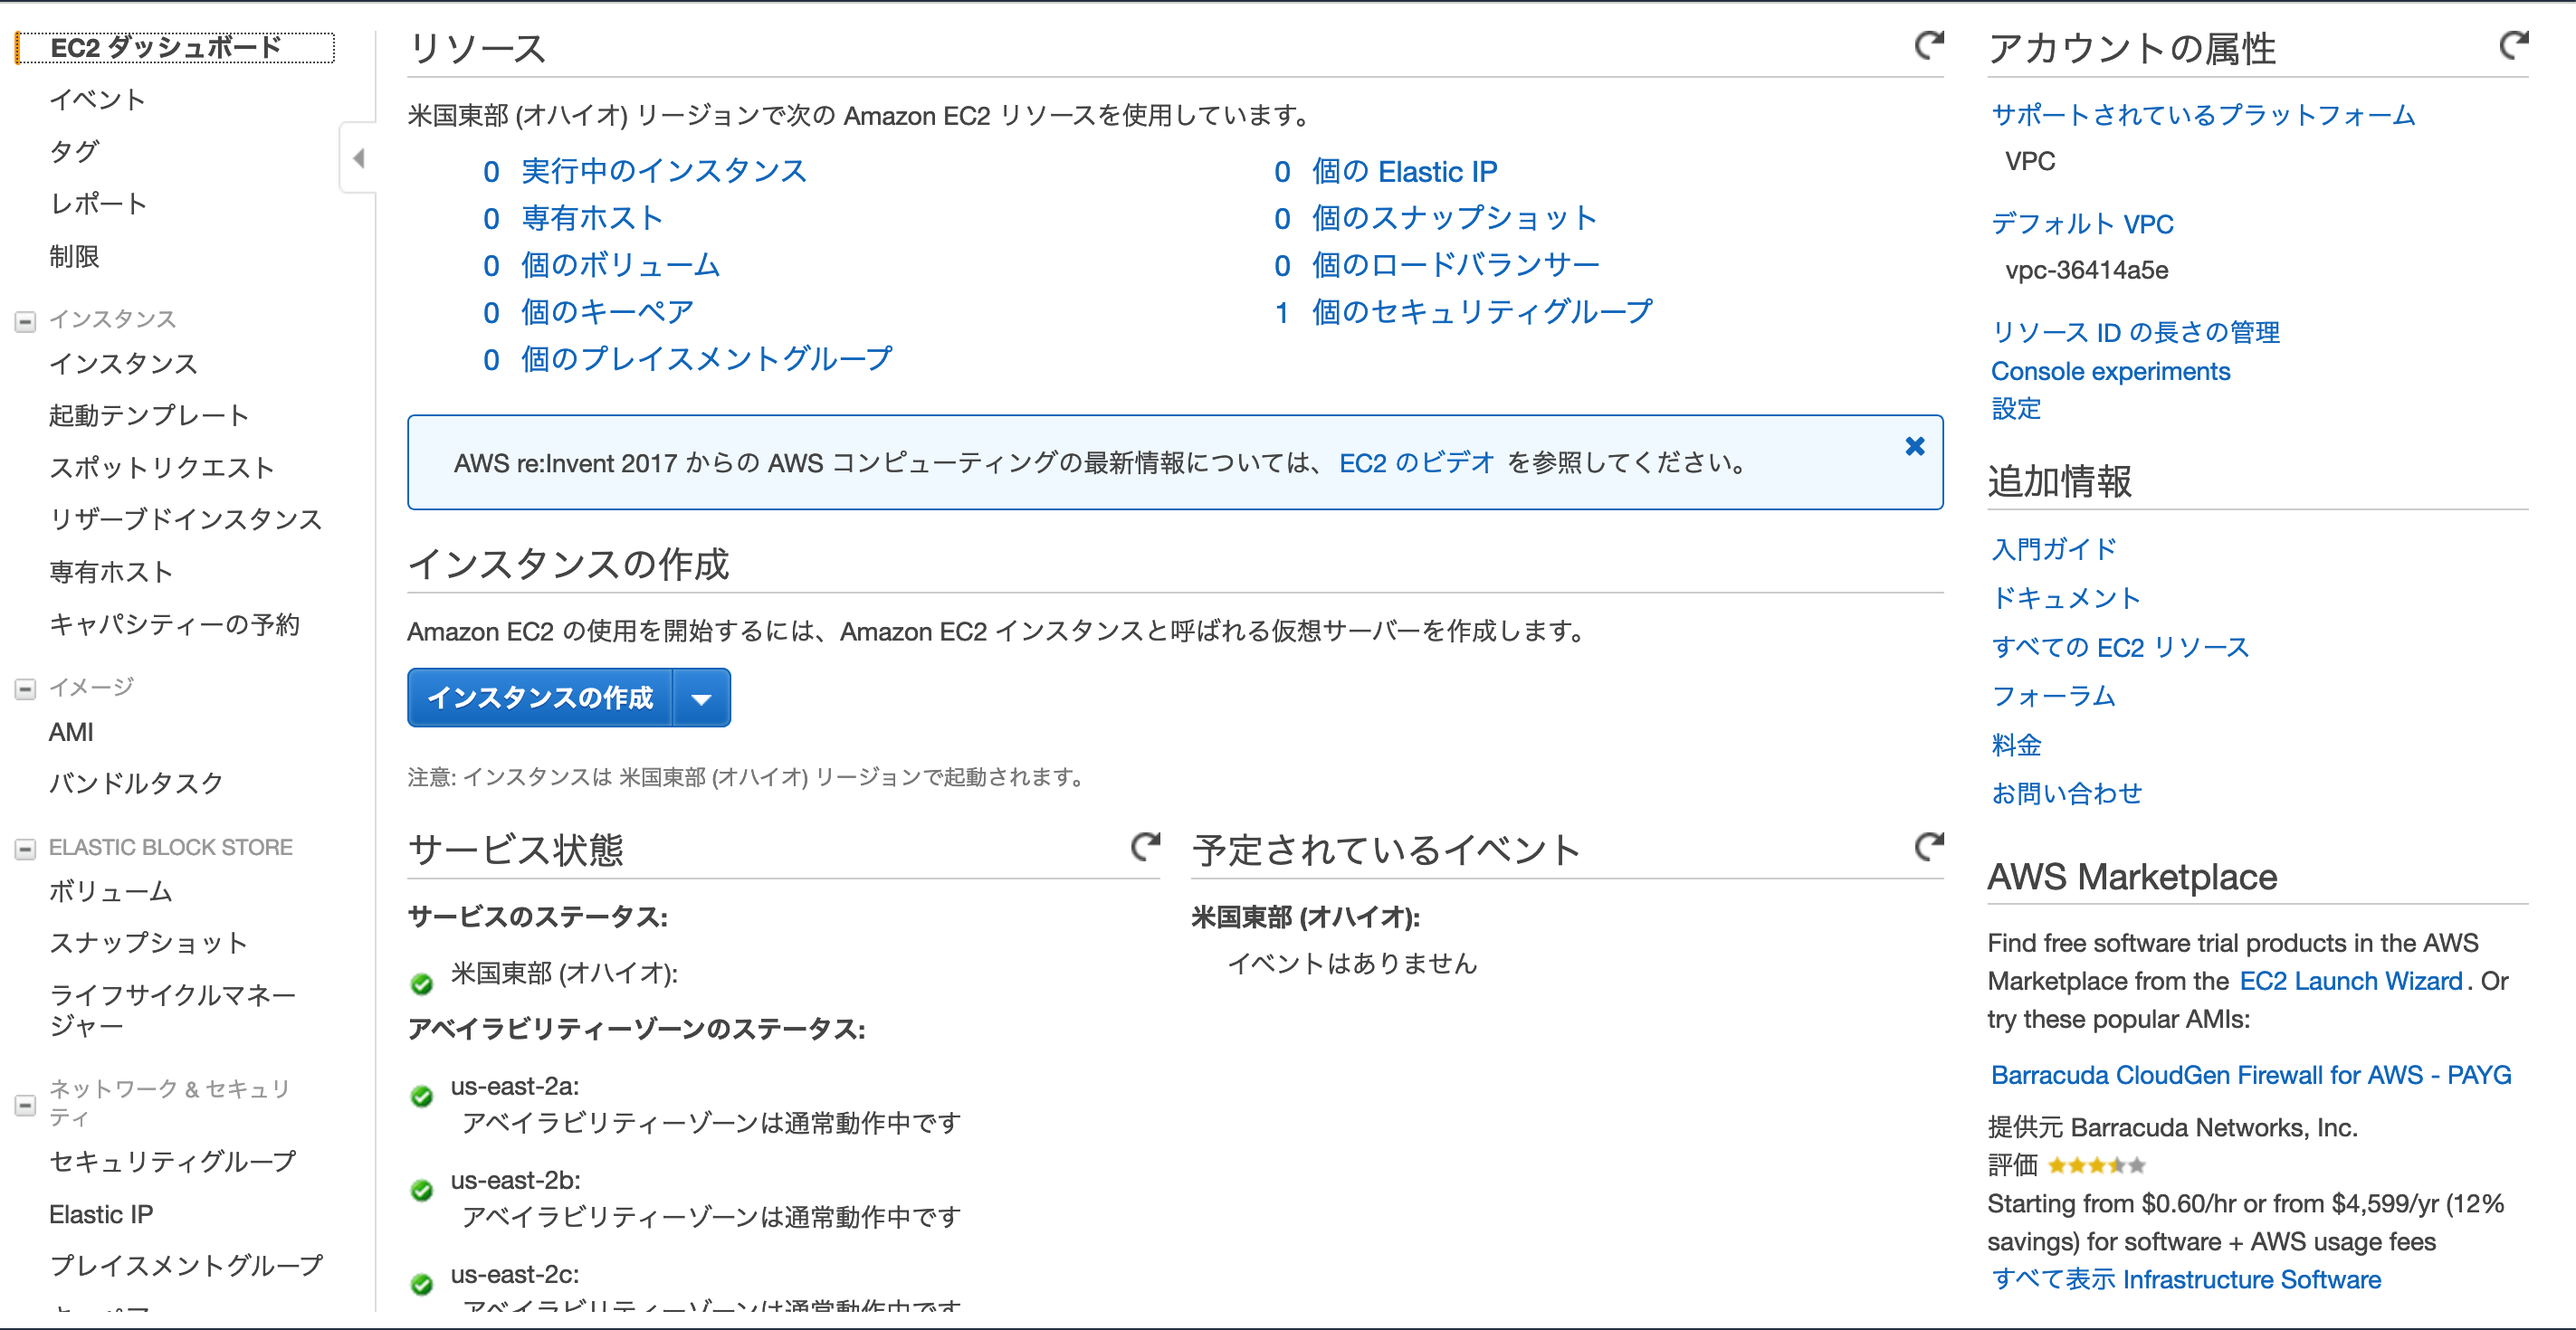
Task: Click the 個のボリューム resource link
Action: coord(620,265)
